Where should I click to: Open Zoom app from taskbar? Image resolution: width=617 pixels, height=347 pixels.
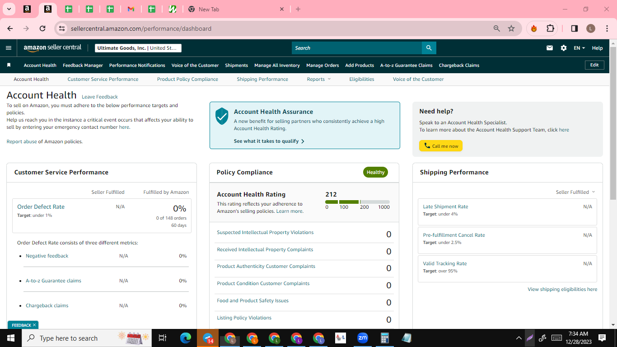click(x=362, y=338)
